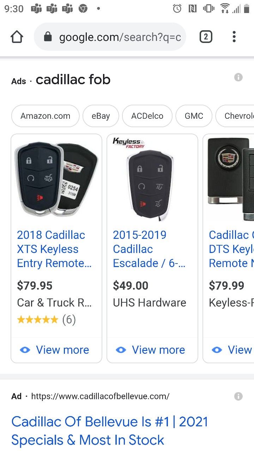The height and width of the screenshot is (451, 254).
Task: Open Cadillac Of Bellevue Is #1 ad headline
Action: 109,431
